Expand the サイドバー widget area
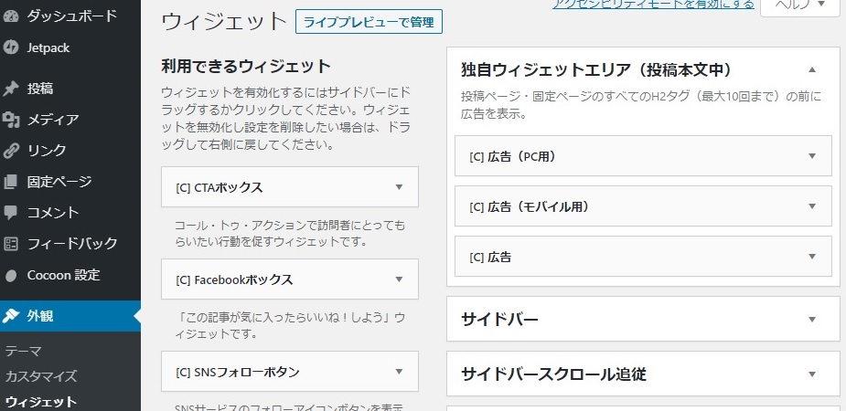 click(x=811, y=320)
